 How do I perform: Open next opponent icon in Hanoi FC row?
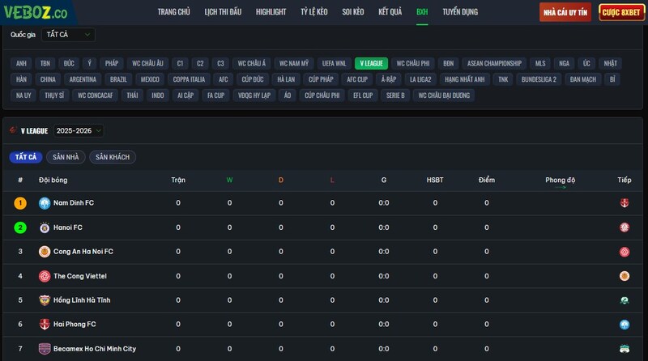pyautogui.click(x=624, y=227)
